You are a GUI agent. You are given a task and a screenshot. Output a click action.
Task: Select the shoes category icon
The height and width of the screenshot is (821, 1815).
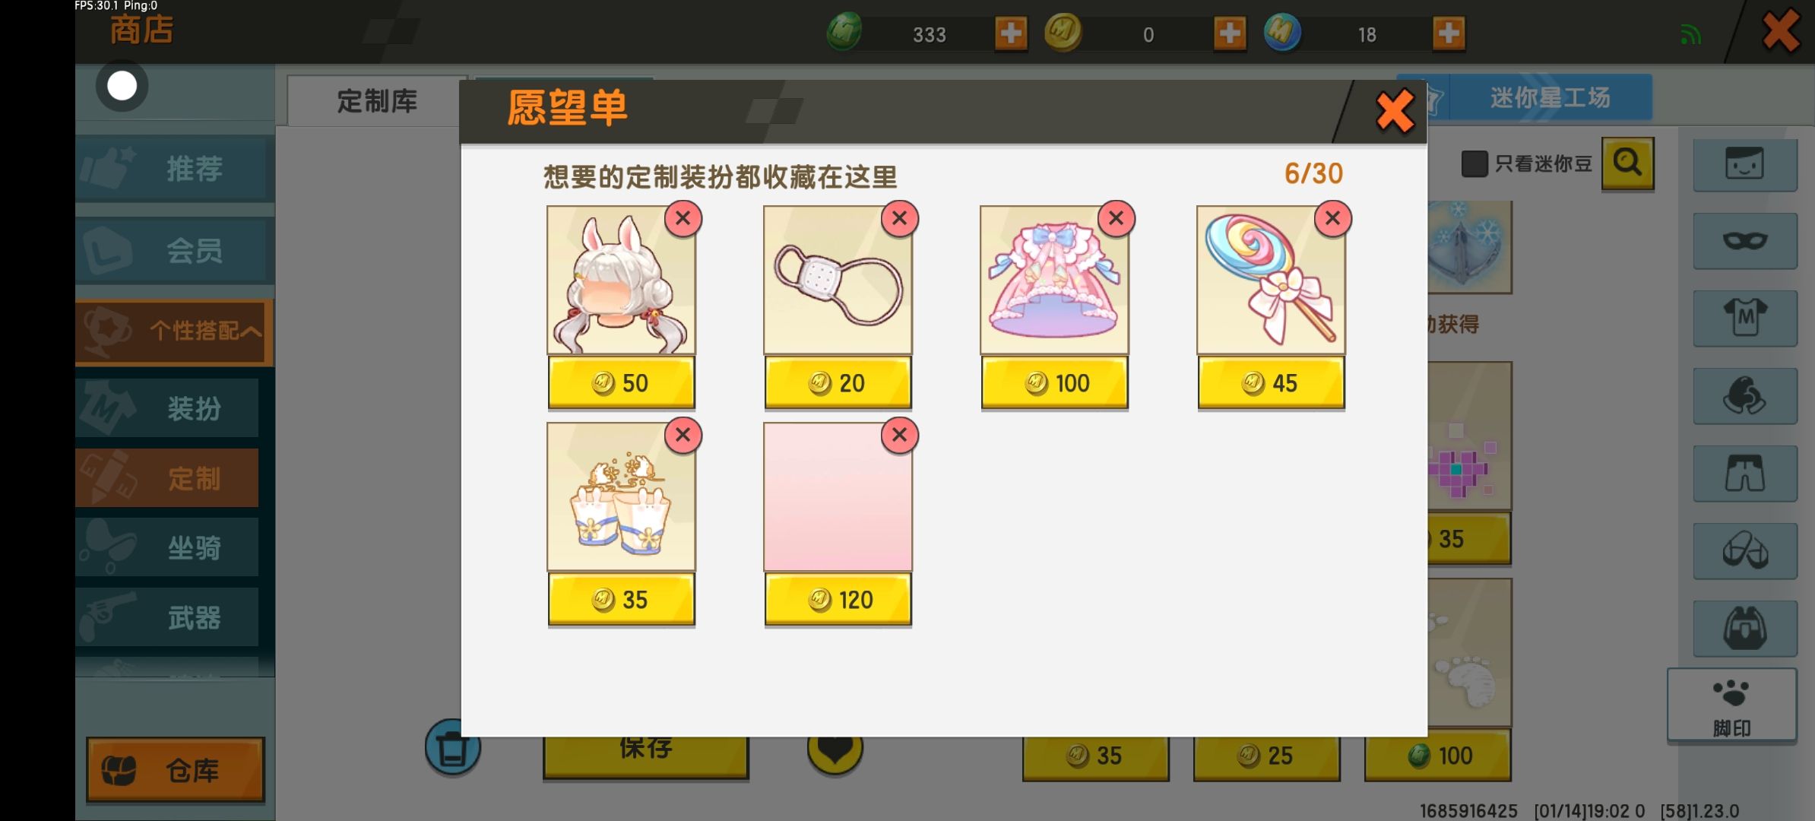(x=1745, y=550)
